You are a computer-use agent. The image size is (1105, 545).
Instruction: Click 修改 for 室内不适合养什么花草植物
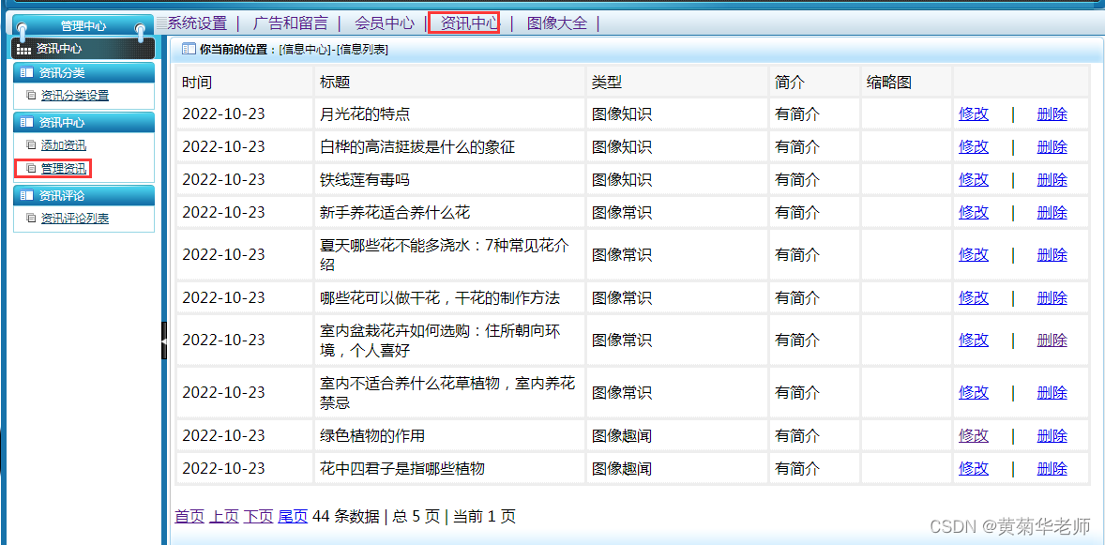(974, 393)
